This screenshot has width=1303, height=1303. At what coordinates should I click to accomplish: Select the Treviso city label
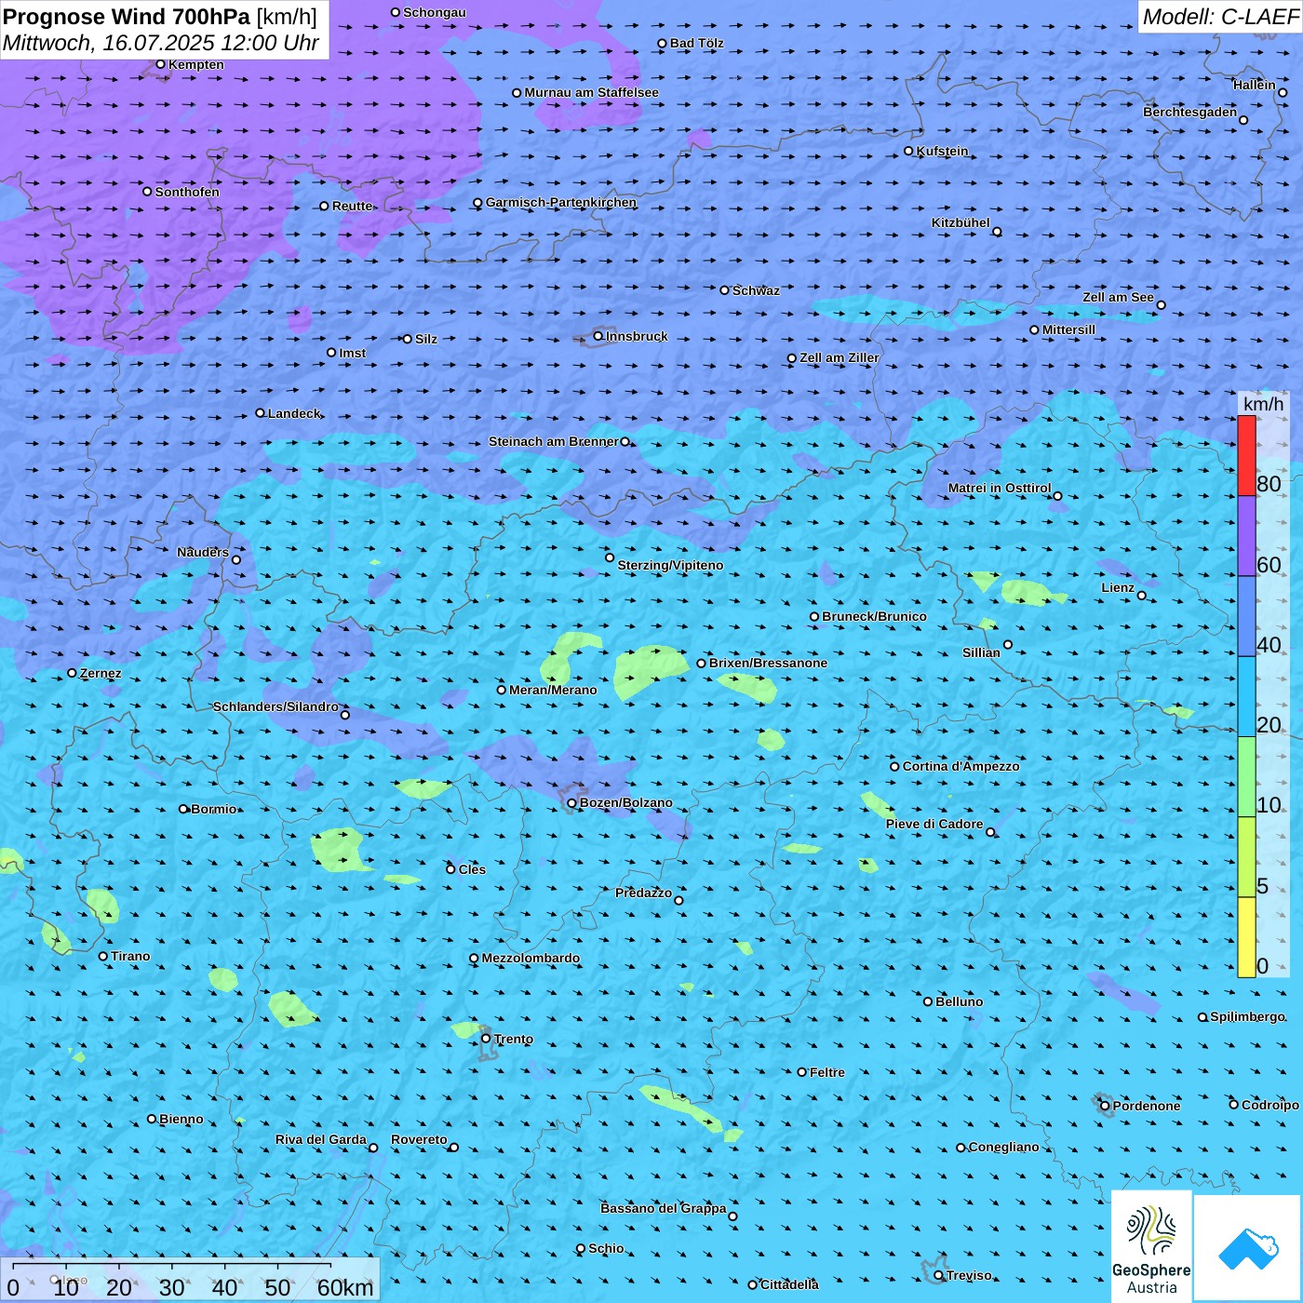pyautogui.click(x=969, y=1275)
